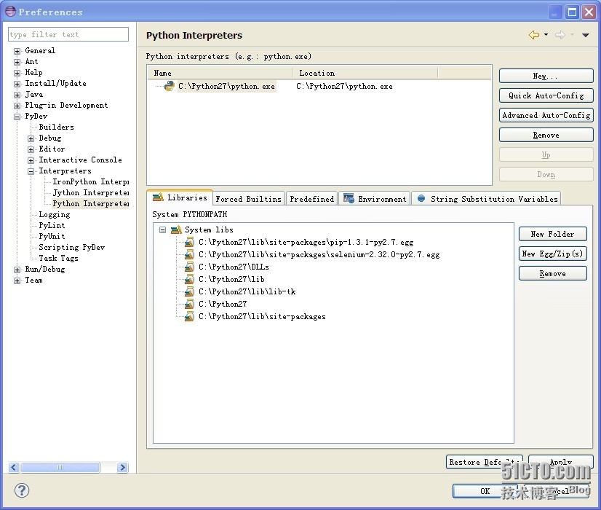Click the String Substitution Variables blue icon

(x=421, y=198)
